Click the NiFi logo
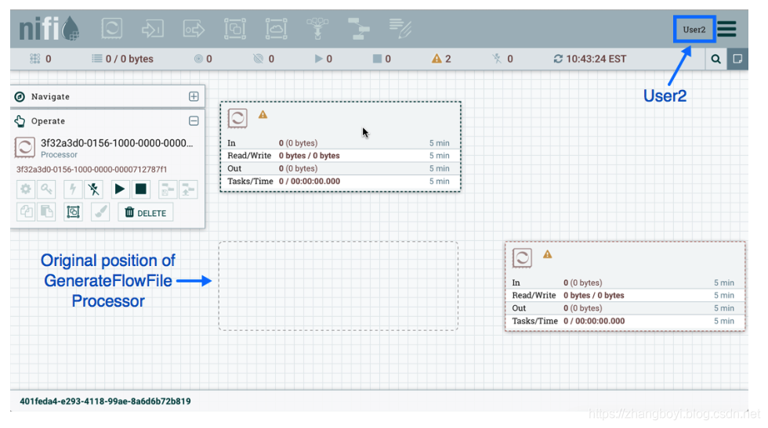The image size is (768, 428). pos(49,28)
